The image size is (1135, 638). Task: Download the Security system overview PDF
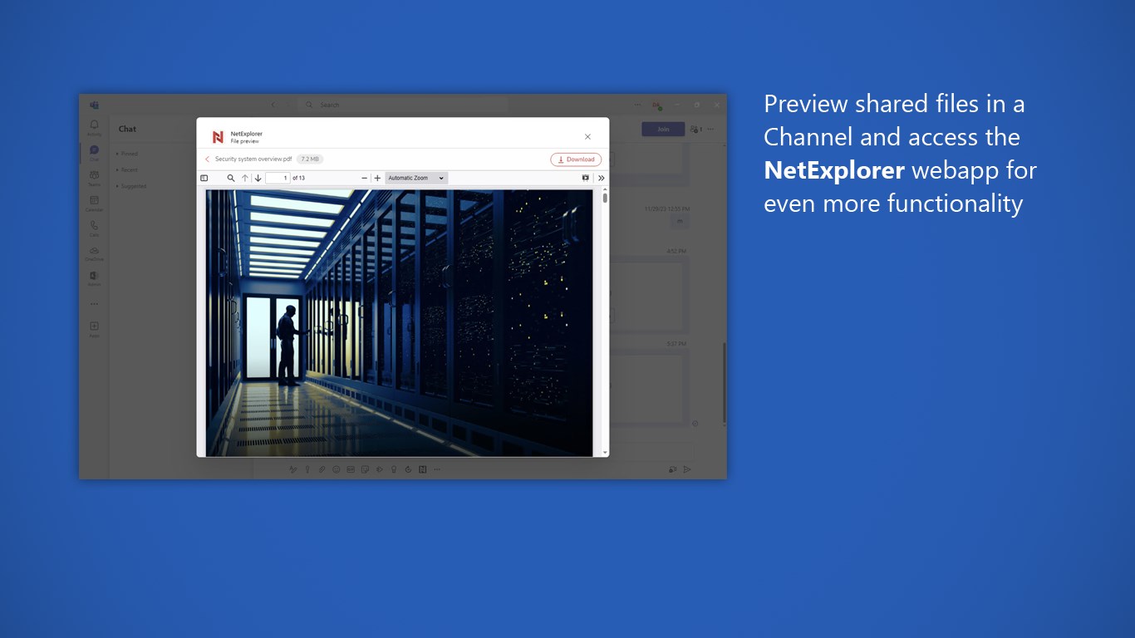[576, 159]
